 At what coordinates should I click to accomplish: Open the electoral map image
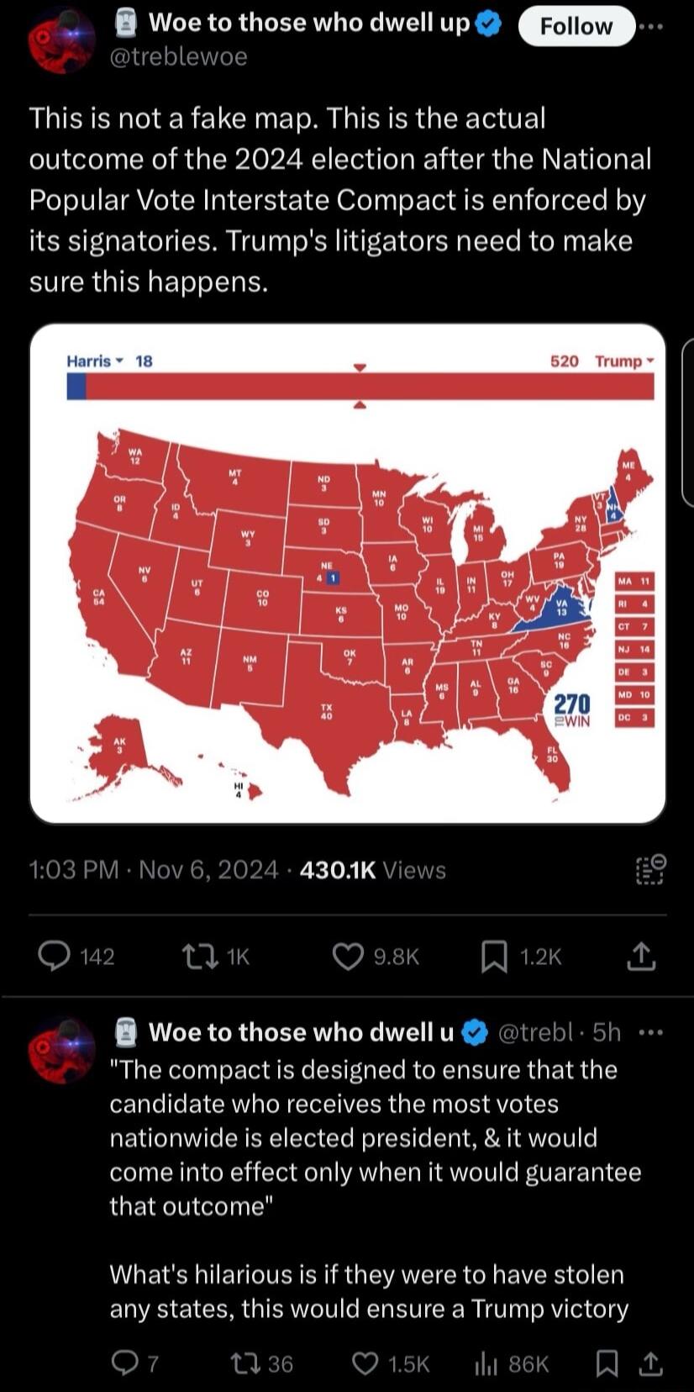tap(348, 588)
